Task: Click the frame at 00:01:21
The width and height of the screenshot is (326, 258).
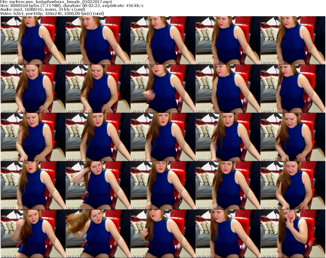Action: point(33,185)
